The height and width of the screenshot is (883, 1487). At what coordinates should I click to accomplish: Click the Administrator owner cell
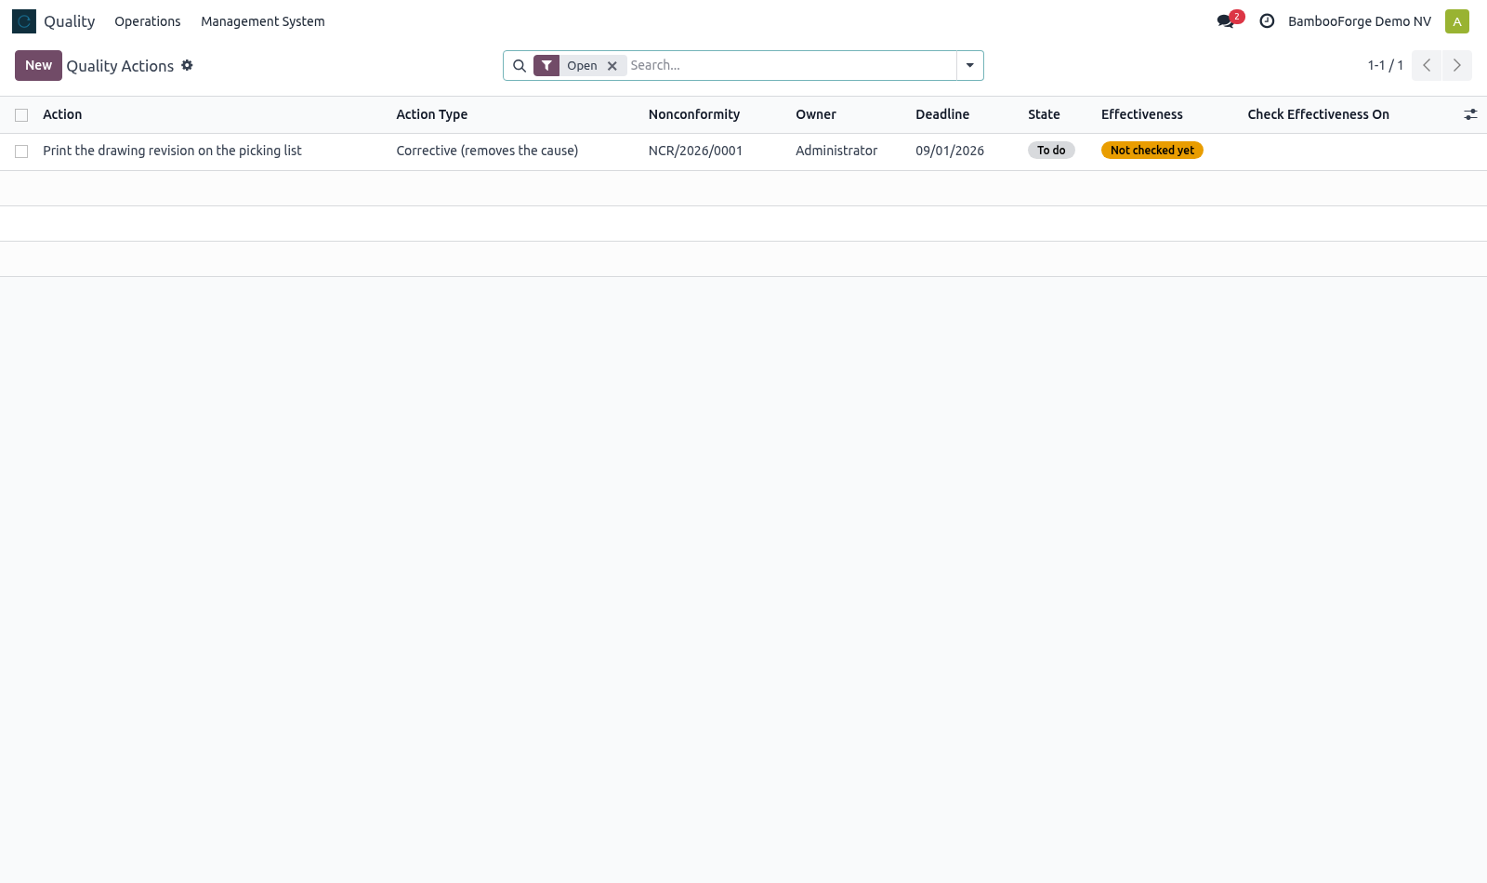click(836, 151)
